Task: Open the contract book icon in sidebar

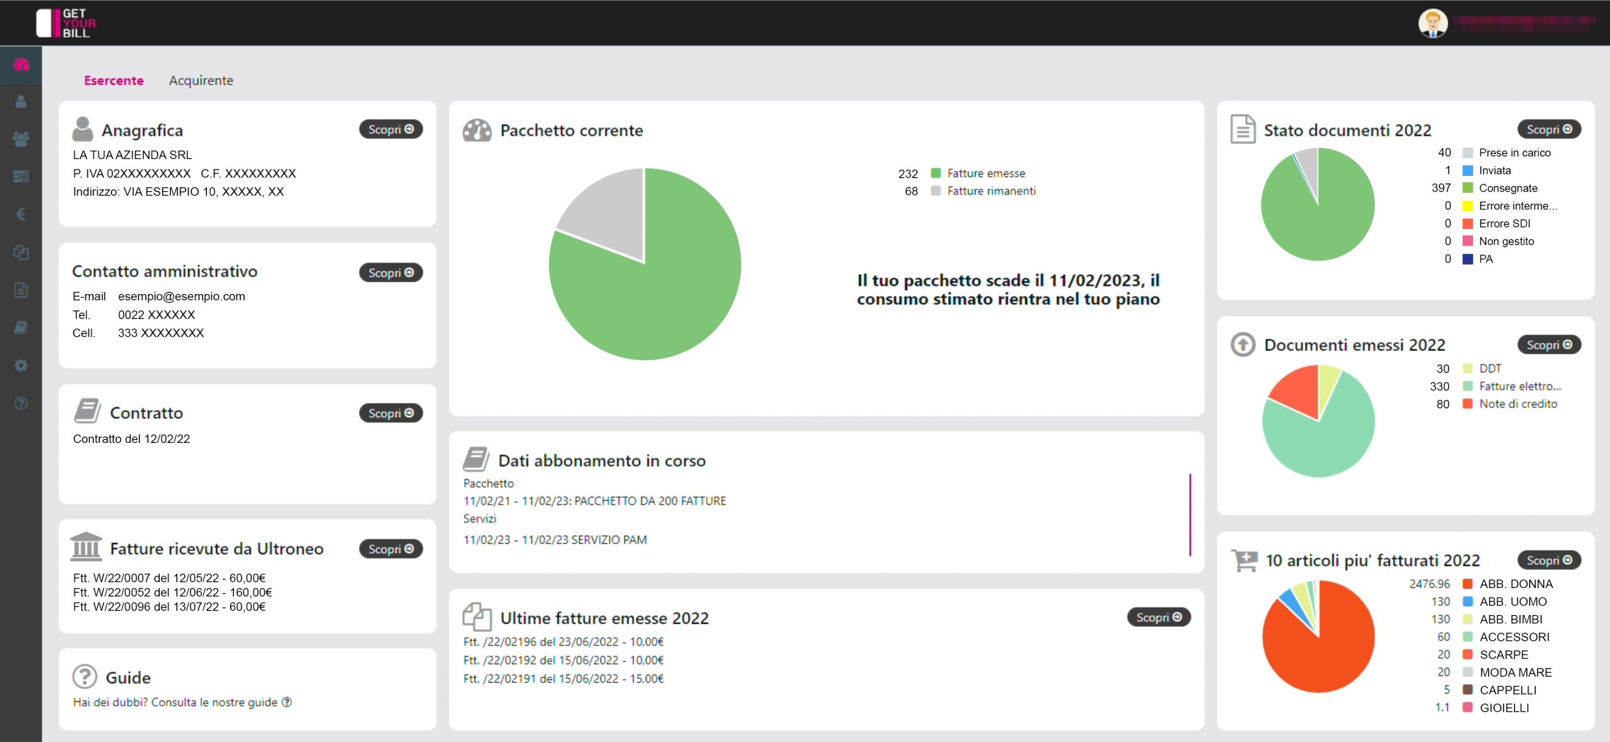Action: tap(21, 327)
